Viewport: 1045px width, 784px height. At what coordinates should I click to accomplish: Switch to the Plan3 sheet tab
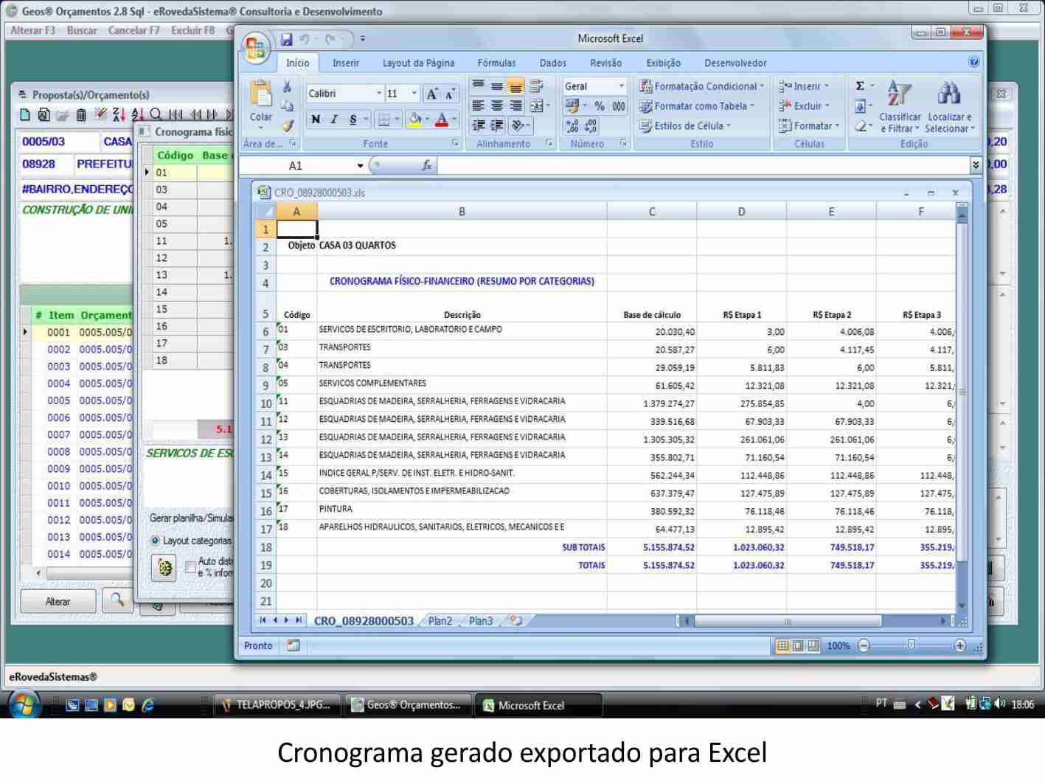[x=481, y=621]
